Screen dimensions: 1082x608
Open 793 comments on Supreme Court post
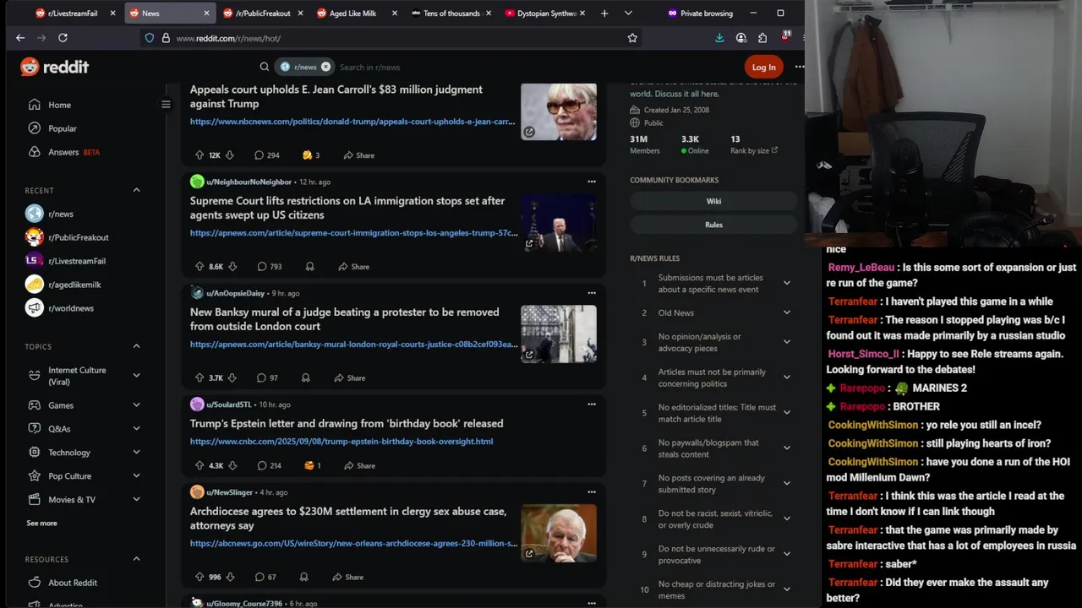point(270,267)
